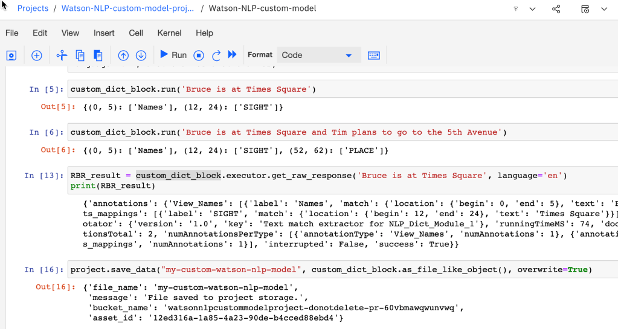Open the Format cell type dropdown

pyautogui.click(x=318, y=55)
